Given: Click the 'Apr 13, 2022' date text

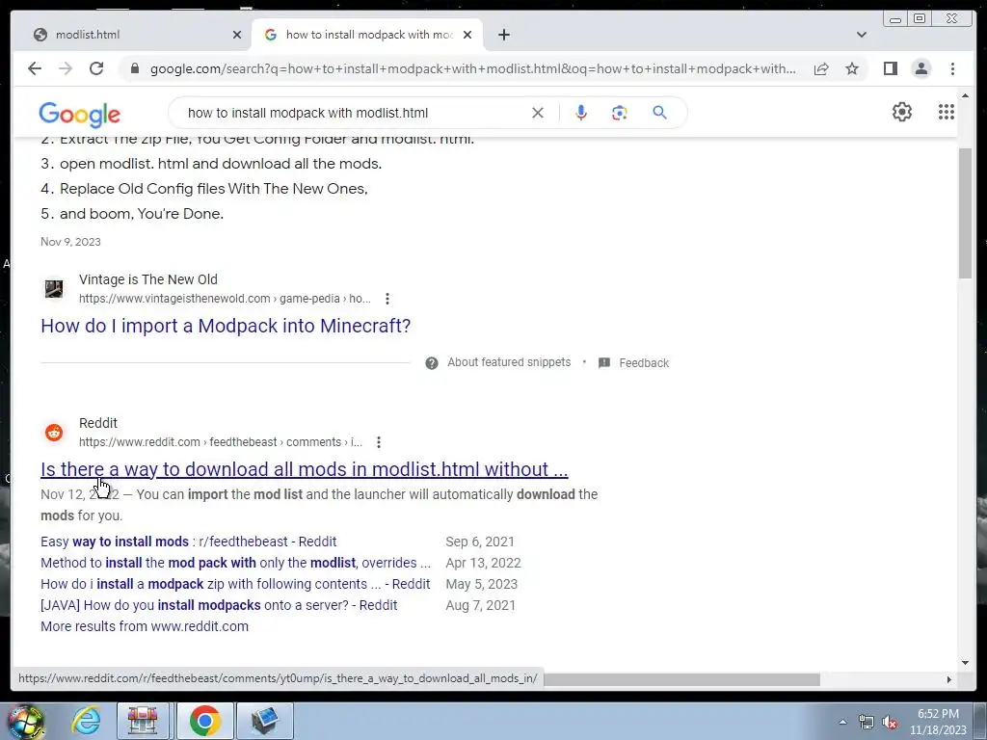Looking at the screenshot, I should click(484, 563).
